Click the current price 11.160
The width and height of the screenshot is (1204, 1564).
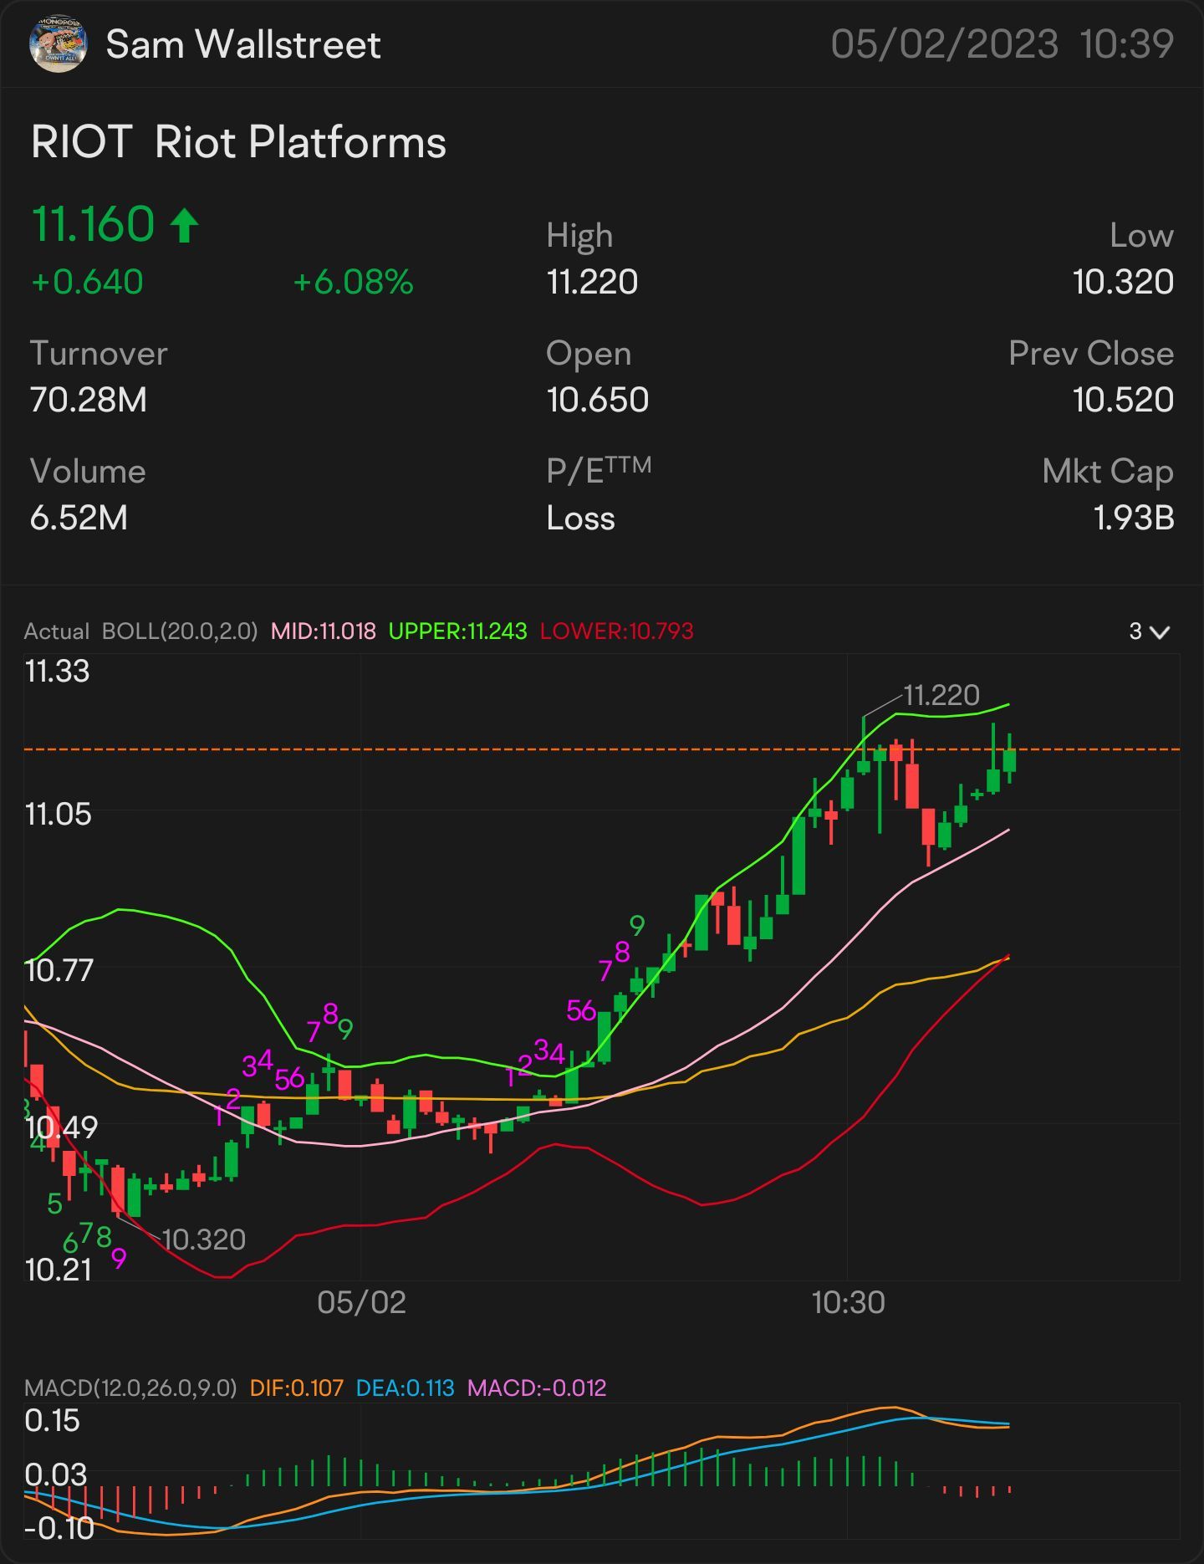pos(93,224)
